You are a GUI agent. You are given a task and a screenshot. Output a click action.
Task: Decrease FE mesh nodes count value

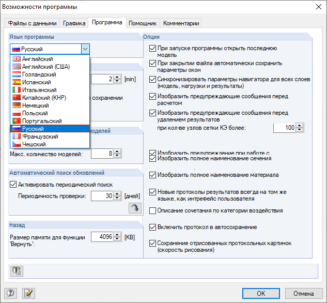tap(300, 130)
